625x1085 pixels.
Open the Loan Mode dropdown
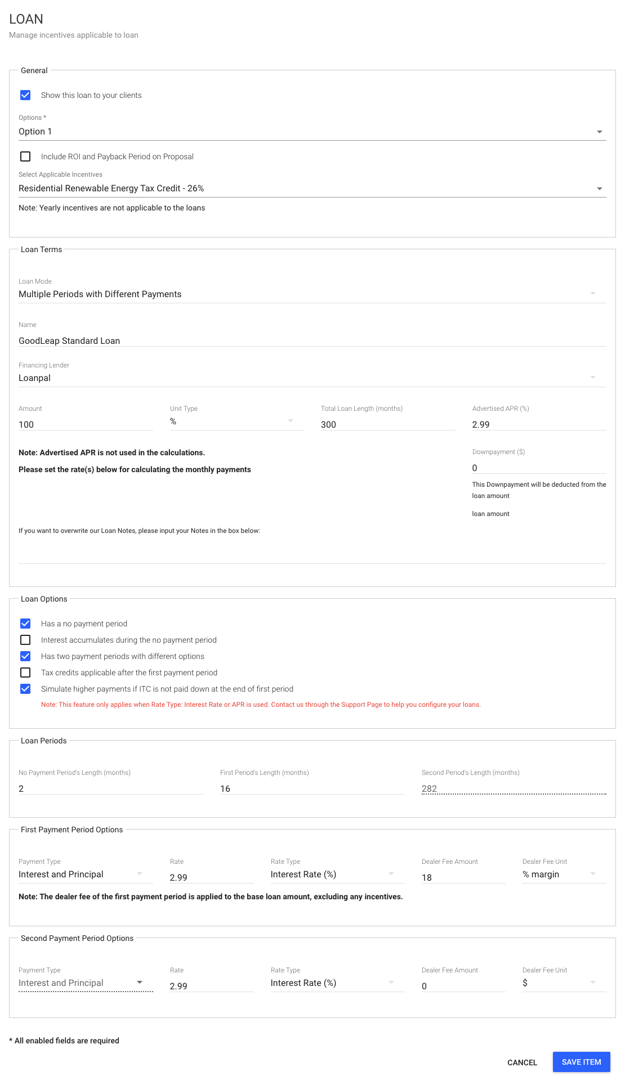tap(592, 293)
